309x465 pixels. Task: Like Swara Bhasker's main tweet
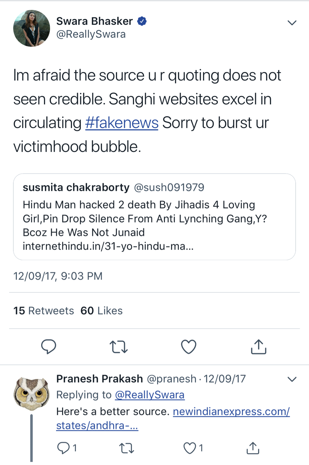click(x=189, y=346)
